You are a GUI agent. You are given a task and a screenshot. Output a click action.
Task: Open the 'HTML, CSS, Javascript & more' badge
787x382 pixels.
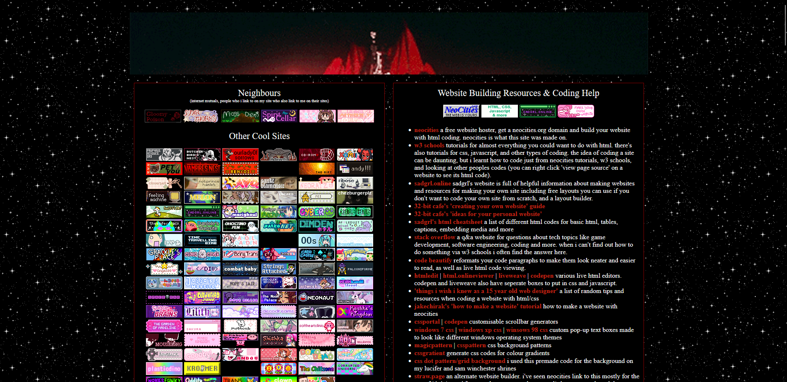pos(499,111)
